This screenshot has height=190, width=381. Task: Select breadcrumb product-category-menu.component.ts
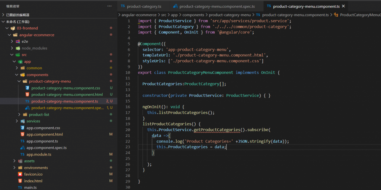click(295, 15)
